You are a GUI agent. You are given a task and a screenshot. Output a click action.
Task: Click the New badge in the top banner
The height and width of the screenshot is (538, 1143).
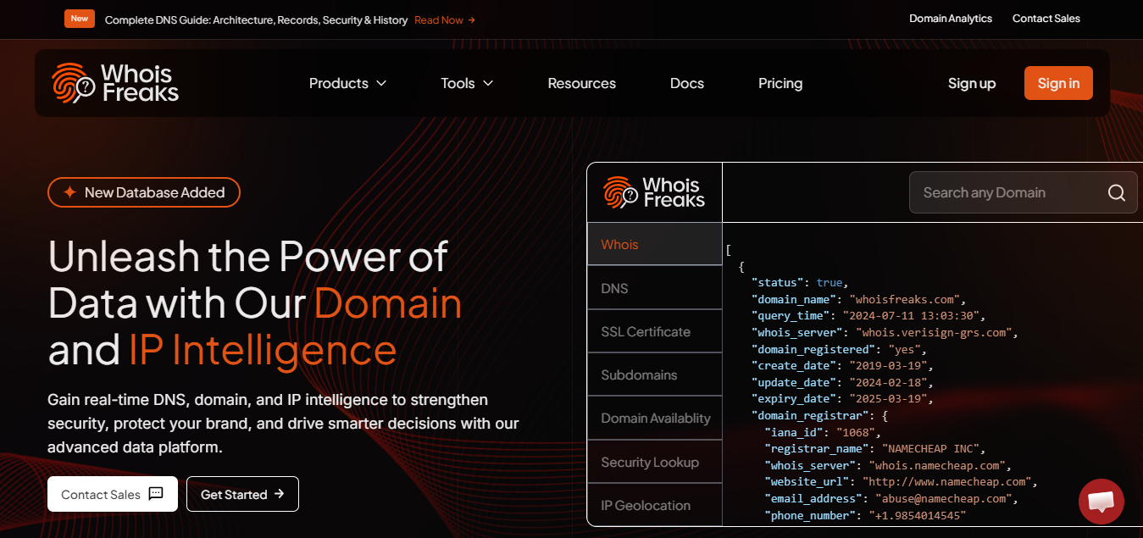[79, 18]
